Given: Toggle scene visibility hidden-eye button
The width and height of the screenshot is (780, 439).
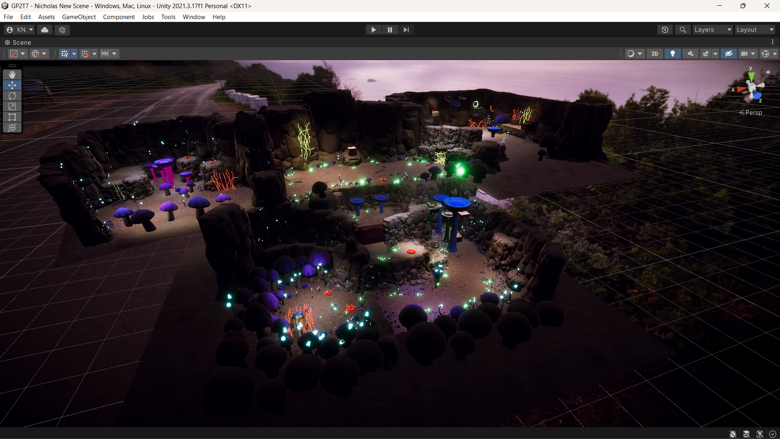Looking at the screenshot, I should 728,54.
